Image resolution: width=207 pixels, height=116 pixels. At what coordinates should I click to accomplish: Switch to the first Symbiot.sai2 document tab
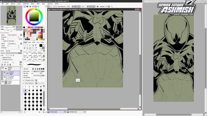pos(57,112)
